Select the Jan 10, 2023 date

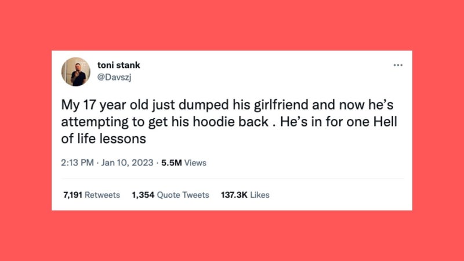click(127, 163)
